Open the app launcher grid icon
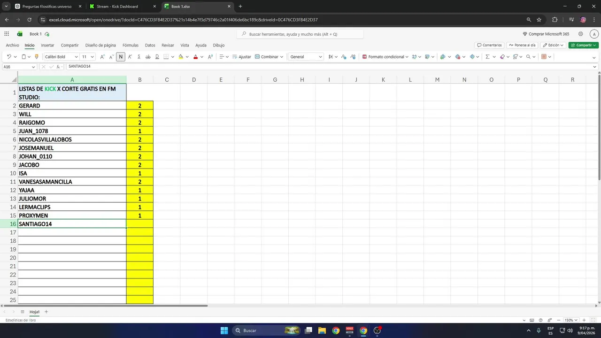Viewport: 601px width, 338px height. (7, 34)
